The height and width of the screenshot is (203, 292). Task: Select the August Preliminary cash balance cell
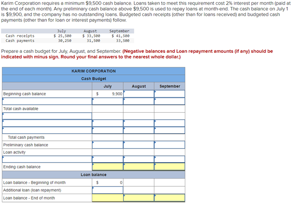tap(139, 145)
